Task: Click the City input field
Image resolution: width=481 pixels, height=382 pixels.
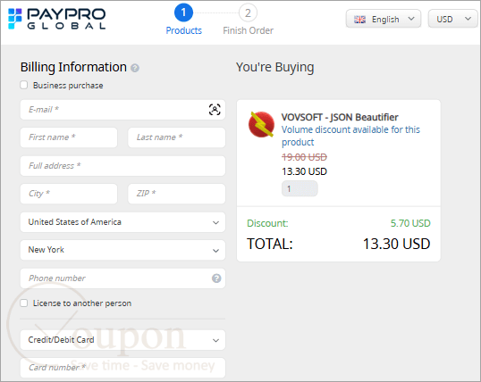Action: pos(69,194)
